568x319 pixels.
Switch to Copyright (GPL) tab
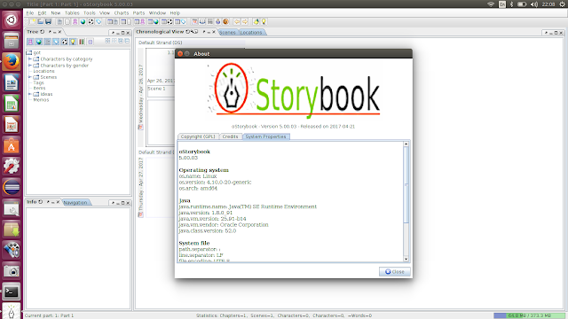point(198,136)
